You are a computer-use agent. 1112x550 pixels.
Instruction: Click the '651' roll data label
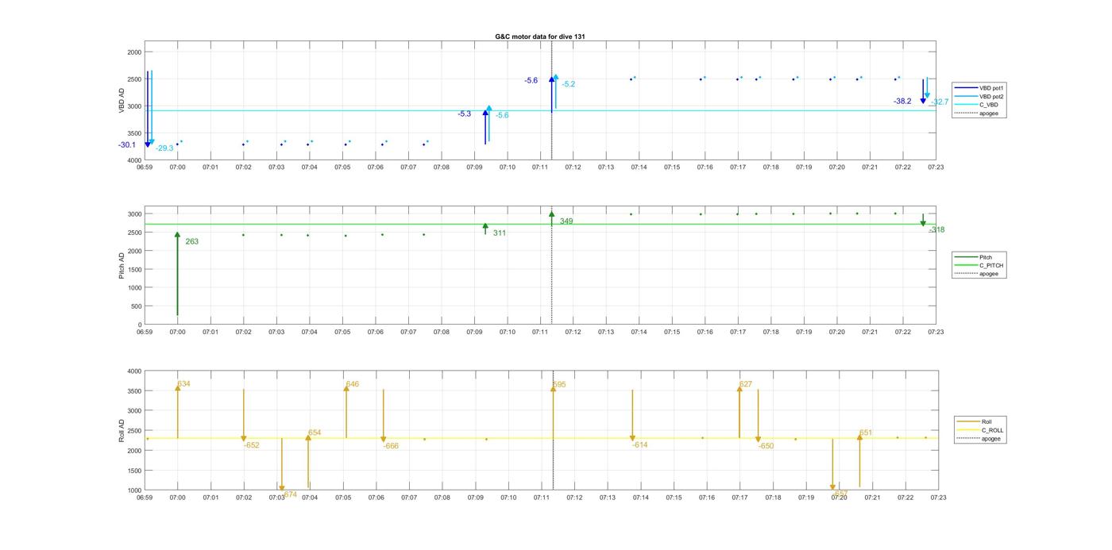pyautogui.click(x=866, y=433)
